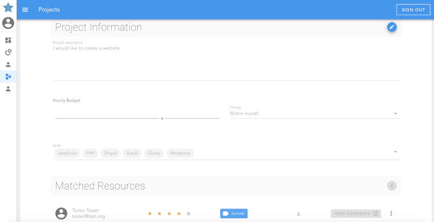Open the user account avatar in sidebar

(x=8, y=23)
